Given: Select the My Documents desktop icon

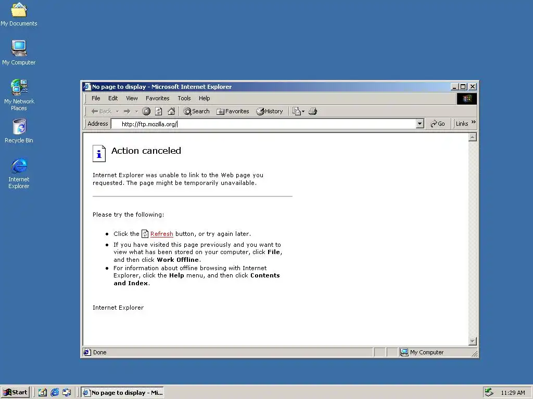Looking at the screenshot, I should point(19,14).
